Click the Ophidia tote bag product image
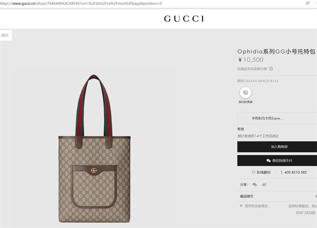 tap(94, 149)
